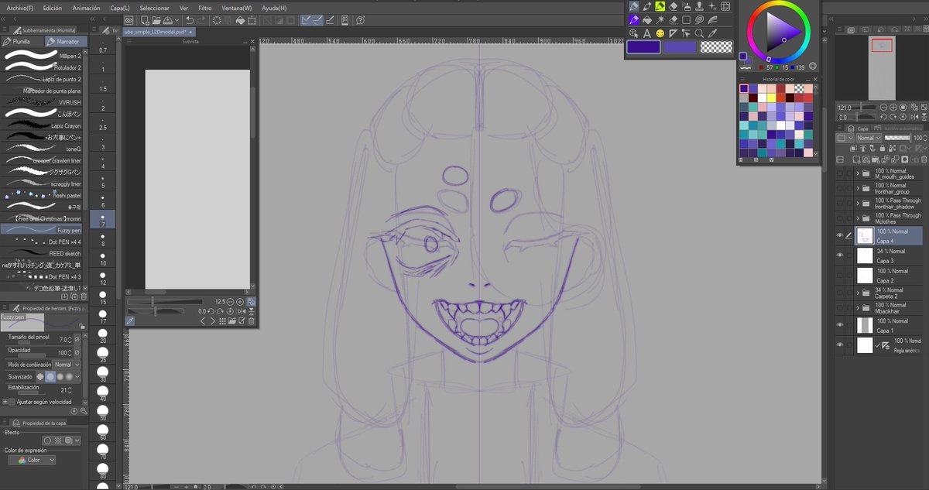Hide the Regla simétrica layer
This screenshot has width=929, height=490.
pyautogui.click(x=840, y=345)
